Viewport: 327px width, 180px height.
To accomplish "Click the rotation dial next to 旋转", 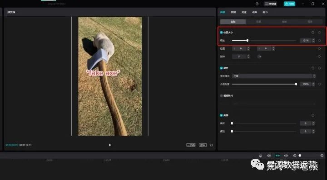I will [x=259, y=57].
